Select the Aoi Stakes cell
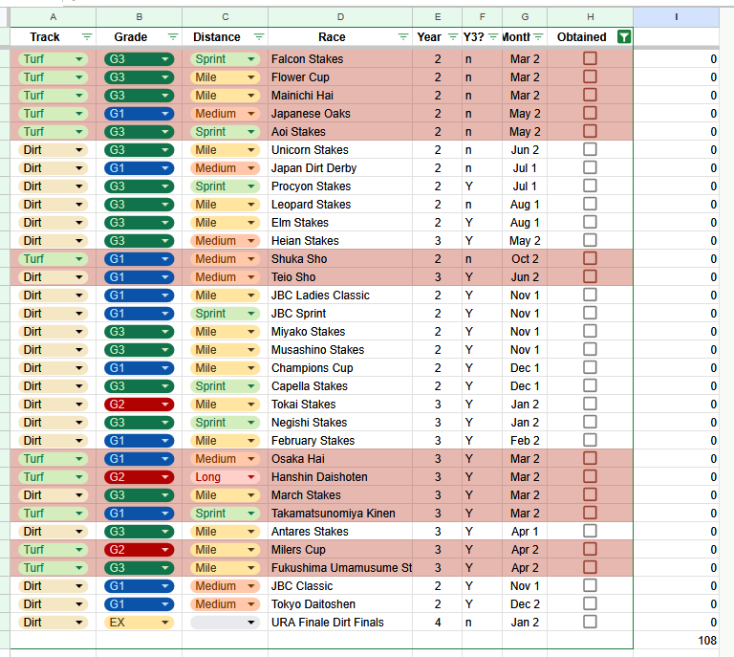 [x=340, y=132]
